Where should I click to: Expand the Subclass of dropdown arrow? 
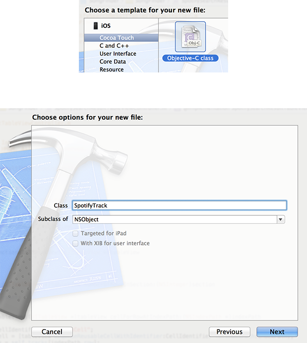(x=281, y=219)
